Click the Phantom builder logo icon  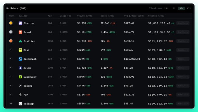tap(20, 23)
